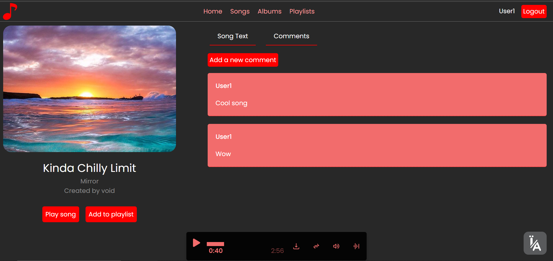Mute audio with the speaker volume icon

tap(336, 246)
